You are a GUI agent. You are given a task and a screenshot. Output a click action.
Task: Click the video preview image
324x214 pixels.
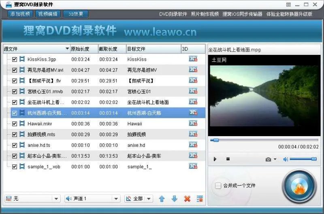click(264, 96)
